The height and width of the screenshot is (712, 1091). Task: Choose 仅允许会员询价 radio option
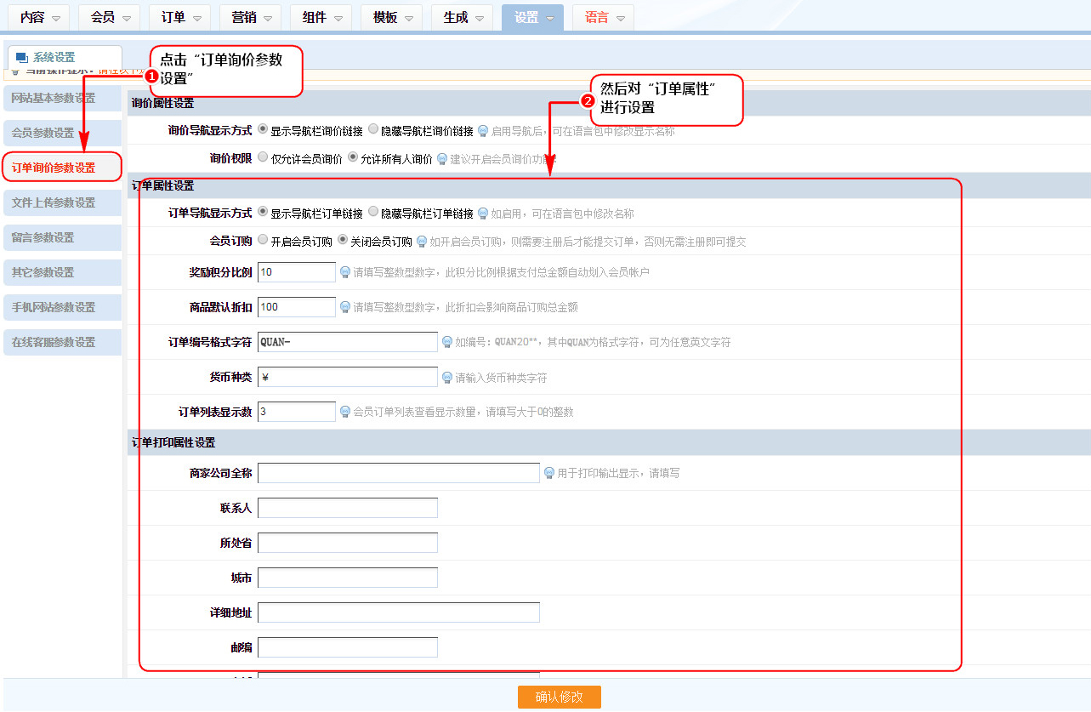263,157
